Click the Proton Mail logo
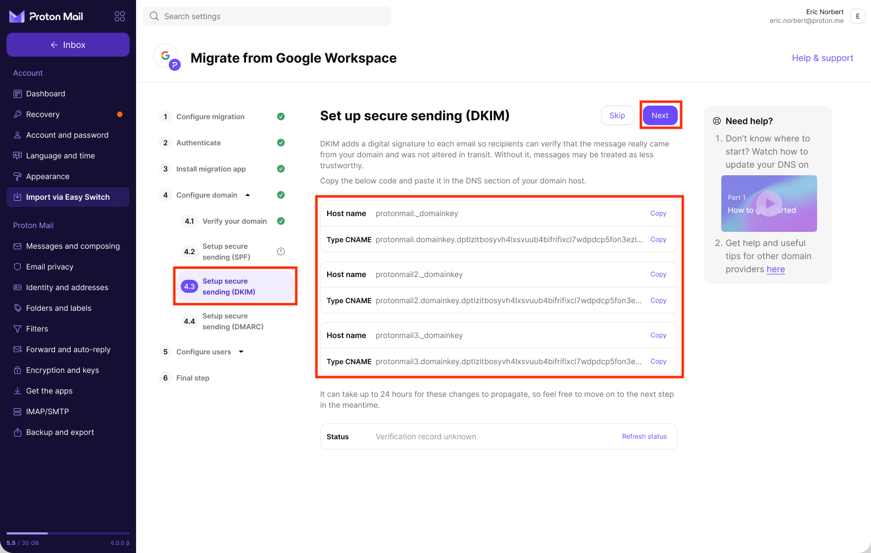Screen dimensions: 871x553 tap(46, 16)
